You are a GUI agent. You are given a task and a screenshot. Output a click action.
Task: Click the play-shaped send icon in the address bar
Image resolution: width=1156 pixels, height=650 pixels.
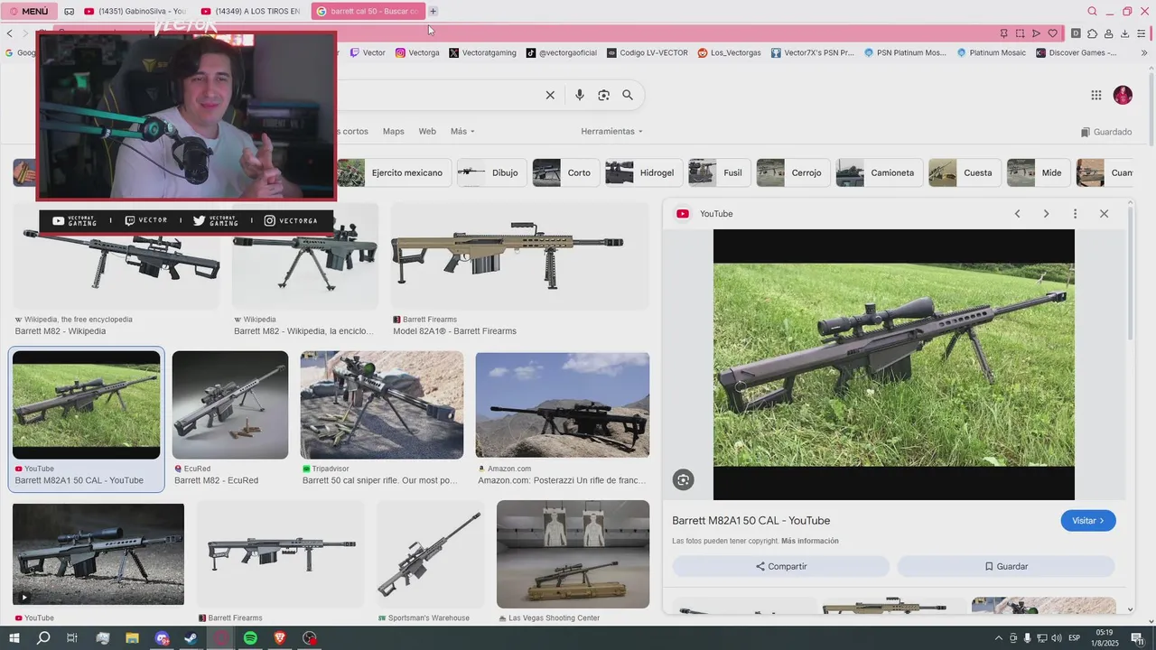click(1036, 33)
